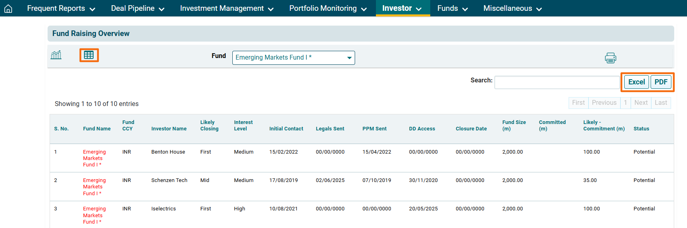Image resolution: width=687 pixels, height=228 pixels.
Task: Open the Fund selection dropdown
Action: point(293,58)
